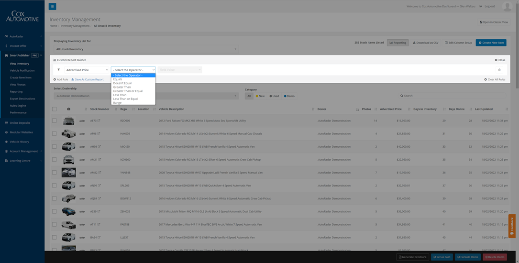The width and height of the screenshot is (519, 263).
Task: Open external link icon beside AE73
Action: coord(99,121)
